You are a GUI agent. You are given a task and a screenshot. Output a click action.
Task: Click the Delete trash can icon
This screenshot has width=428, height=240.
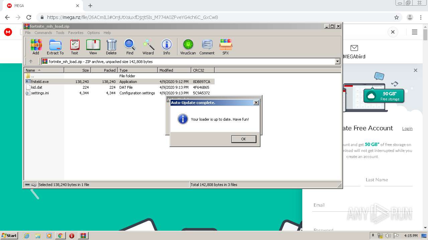(x=111, y=47)
